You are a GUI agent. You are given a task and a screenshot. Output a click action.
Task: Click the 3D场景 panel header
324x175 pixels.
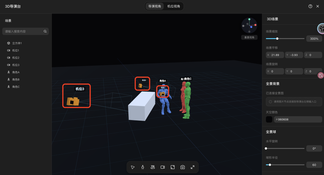pyautogui.click(x=272, y=19)
